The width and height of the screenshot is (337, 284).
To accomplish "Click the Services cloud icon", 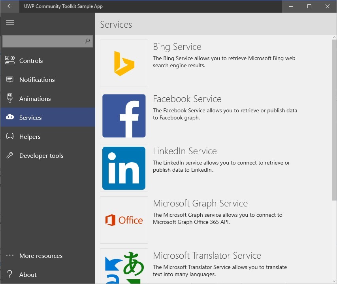I will 10,117.
